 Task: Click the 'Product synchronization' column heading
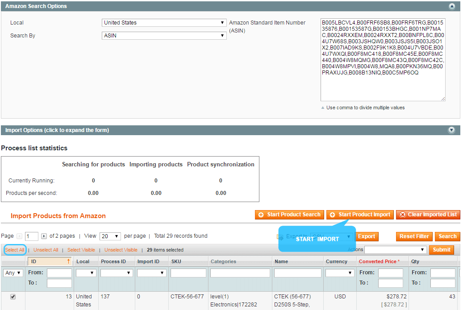pos(221,165)
